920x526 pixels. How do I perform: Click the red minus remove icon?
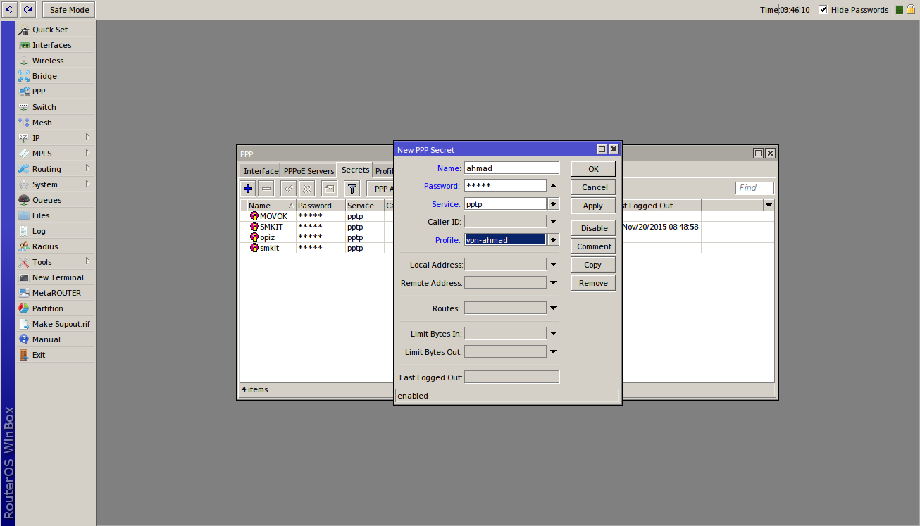266,189
